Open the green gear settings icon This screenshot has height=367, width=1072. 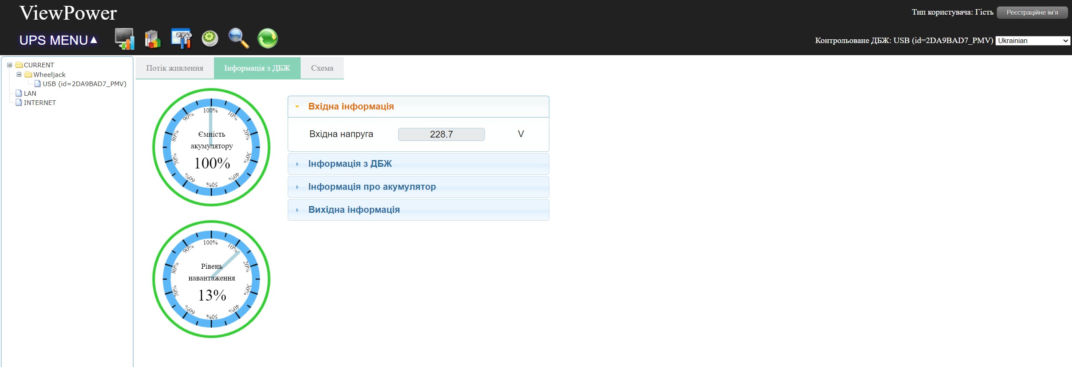(210, 39)
